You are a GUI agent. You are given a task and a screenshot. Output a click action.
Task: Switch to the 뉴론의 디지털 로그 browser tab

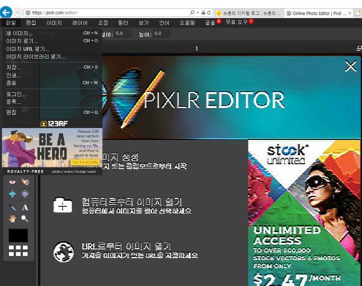click(x=249, y=13)
